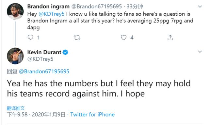Screen dimensions: 209x125
Task: Open the @Brandon67195695 reply-to link
Action: coord(44,71)
